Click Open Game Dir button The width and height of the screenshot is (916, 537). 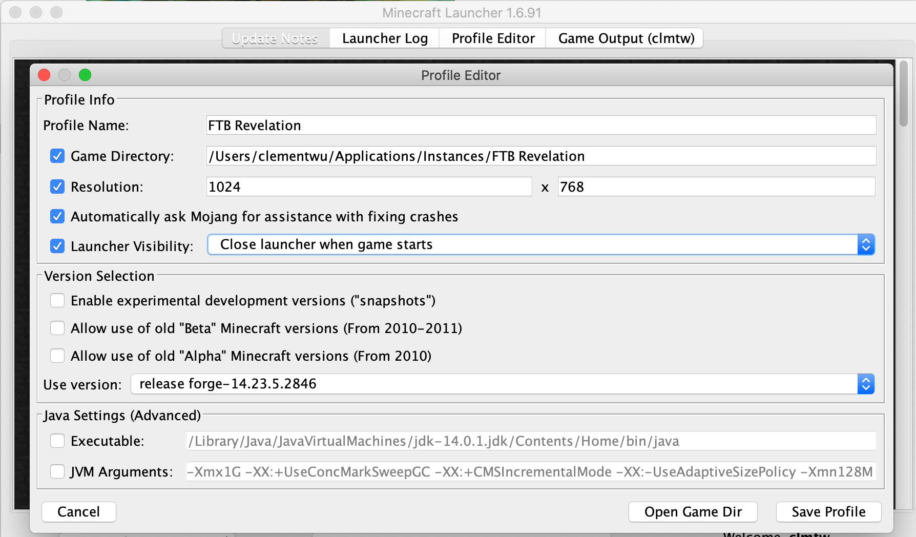(x=693, y=512)
